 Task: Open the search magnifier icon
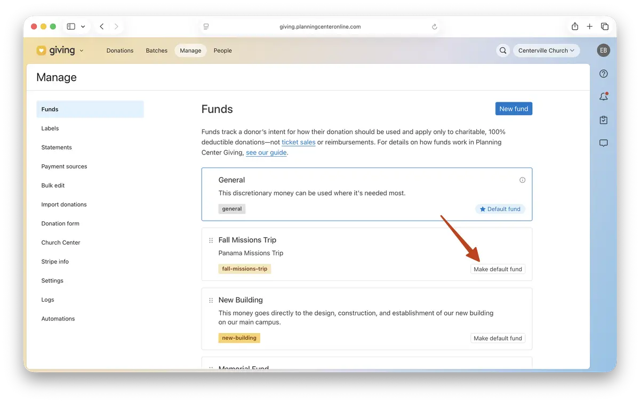(x=503, y=51)
